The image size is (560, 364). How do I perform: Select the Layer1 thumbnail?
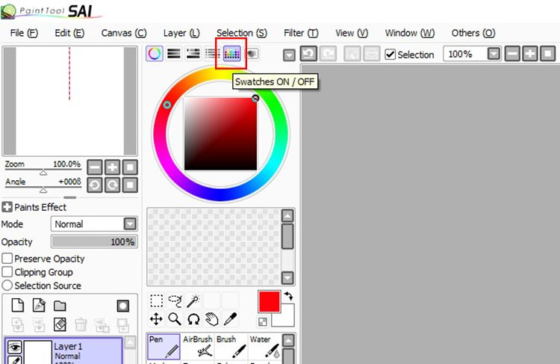[x=38, y=352]
